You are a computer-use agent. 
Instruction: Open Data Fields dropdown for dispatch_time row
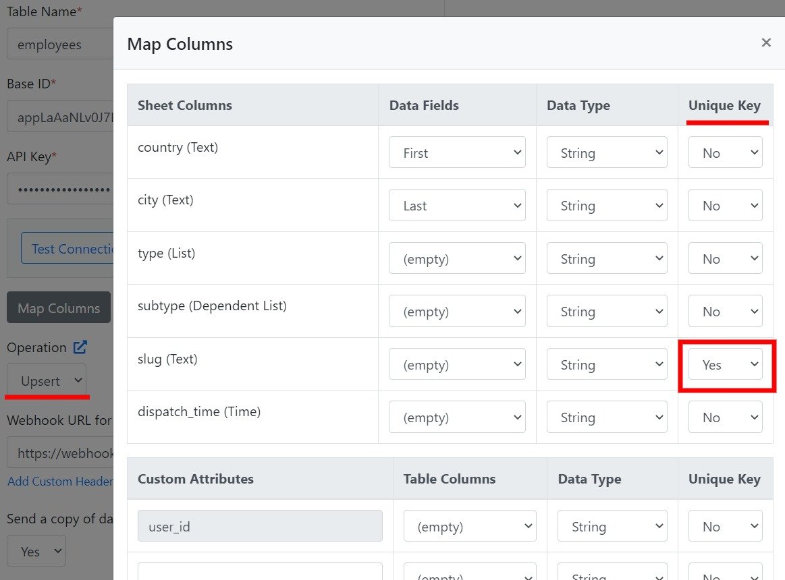pyautogui.click(x=457, y=417)
